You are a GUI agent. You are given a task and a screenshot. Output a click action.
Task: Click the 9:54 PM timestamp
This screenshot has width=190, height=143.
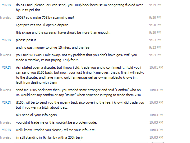(155, 55)
